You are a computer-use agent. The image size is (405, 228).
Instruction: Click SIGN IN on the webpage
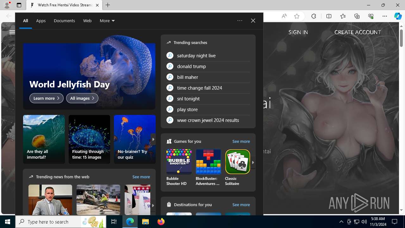point(298,32)
